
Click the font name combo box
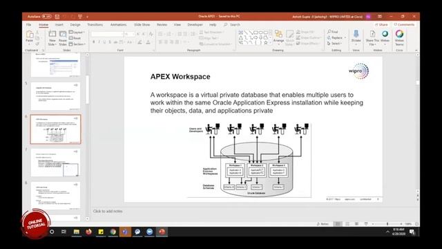108,34
